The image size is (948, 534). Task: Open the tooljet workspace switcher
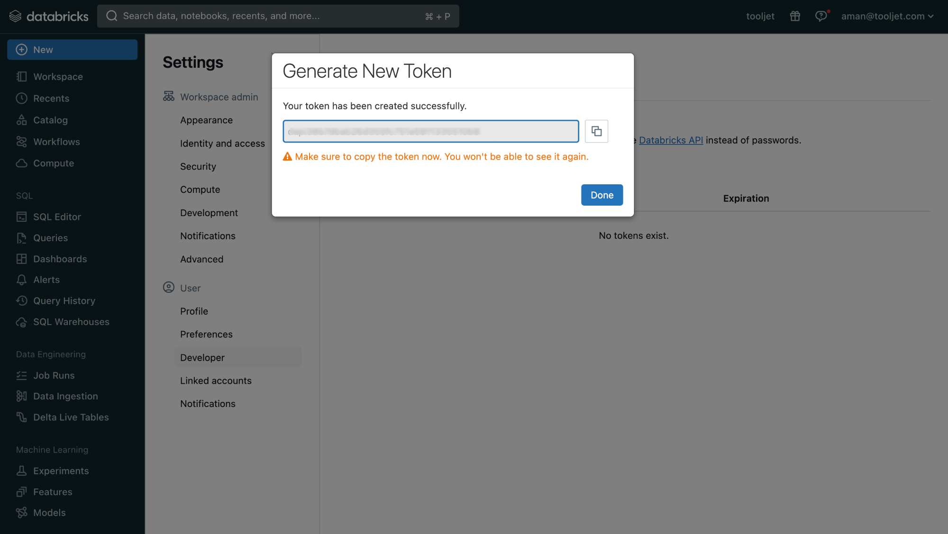[760, 16]
